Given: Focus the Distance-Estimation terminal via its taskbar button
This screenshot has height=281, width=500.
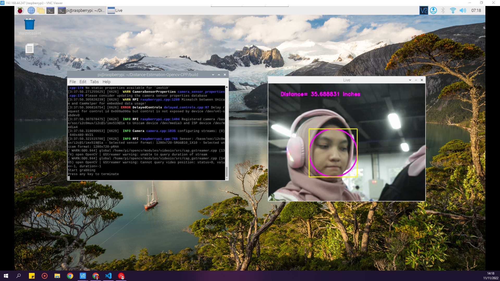Looking at the screenshot, I should pyautogui.click(x=81, y=10).
